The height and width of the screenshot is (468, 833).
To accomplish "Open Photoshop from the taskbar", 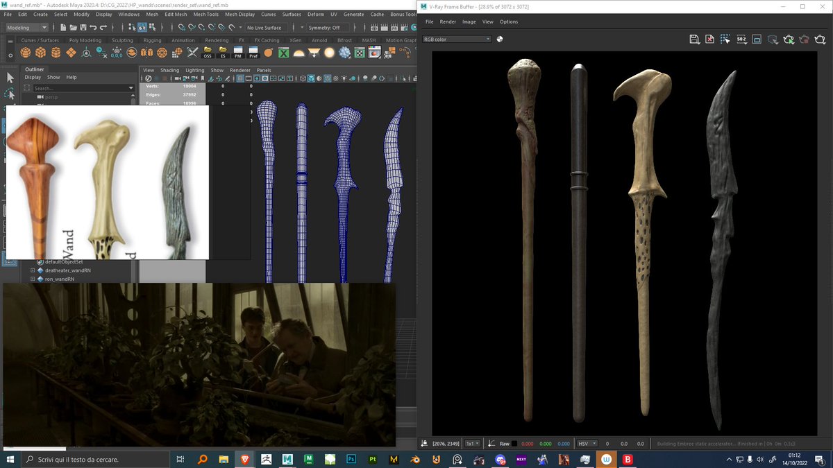I will point(351,459).
